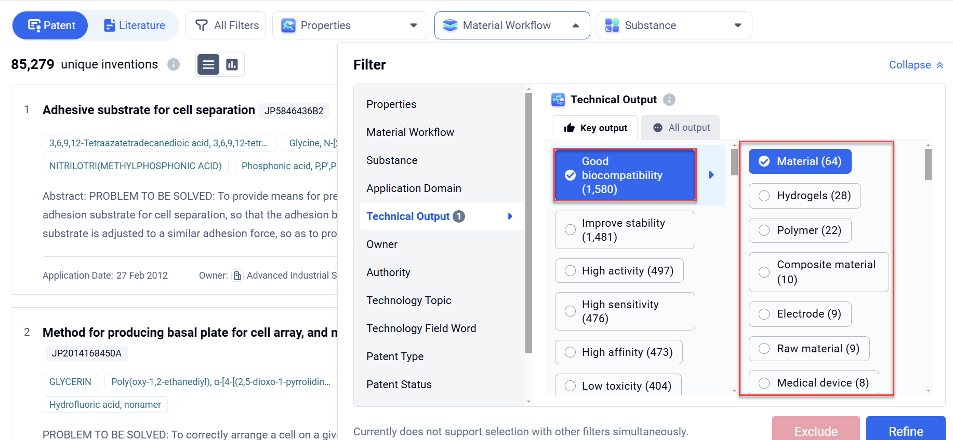Switch to list view icon
The width and height of the screenshot is (953, 440).
pos(208,65)
